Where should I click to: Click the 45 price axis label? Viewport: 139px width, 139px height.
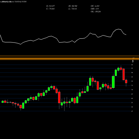(x=132, y=111)
